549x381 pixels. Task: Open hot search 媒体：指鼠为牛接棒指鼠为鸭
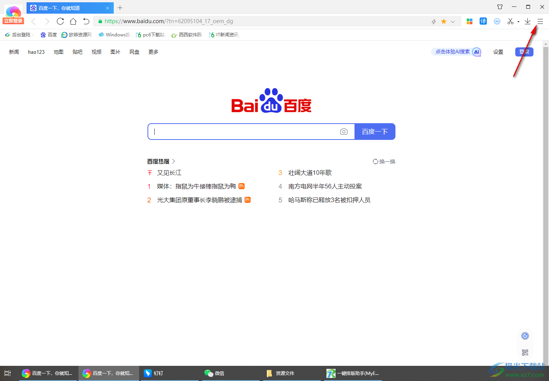tap(196, 187)
